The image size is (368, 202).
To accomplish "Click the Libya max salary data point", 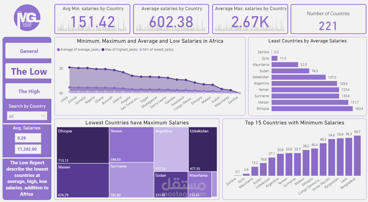I will tap(70, 67).
